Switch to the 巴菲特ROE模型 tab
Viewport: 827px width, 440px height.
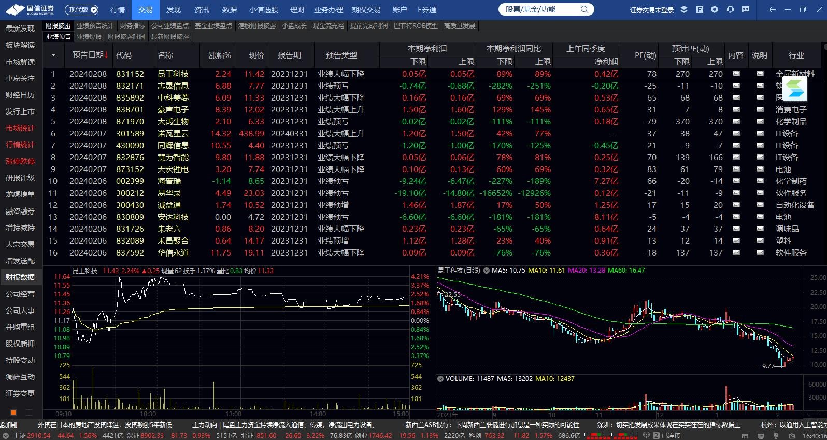pos(416,25)
